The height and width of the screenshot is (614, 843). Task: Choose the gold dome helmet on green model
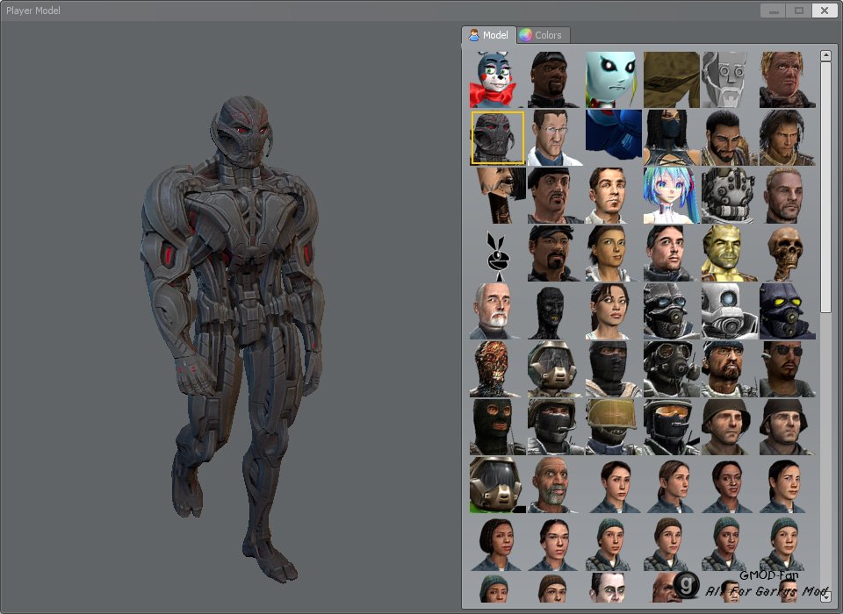[x=497, y=486]
